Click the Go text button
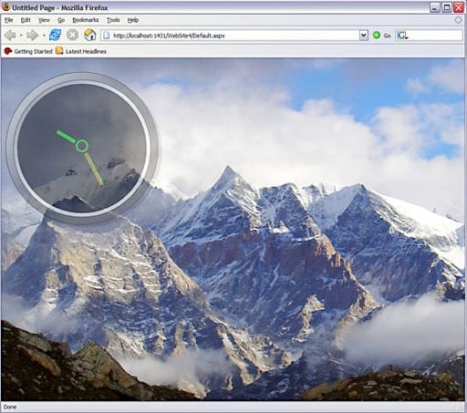Viewport: 467px width, 413px height. point(387,36)
